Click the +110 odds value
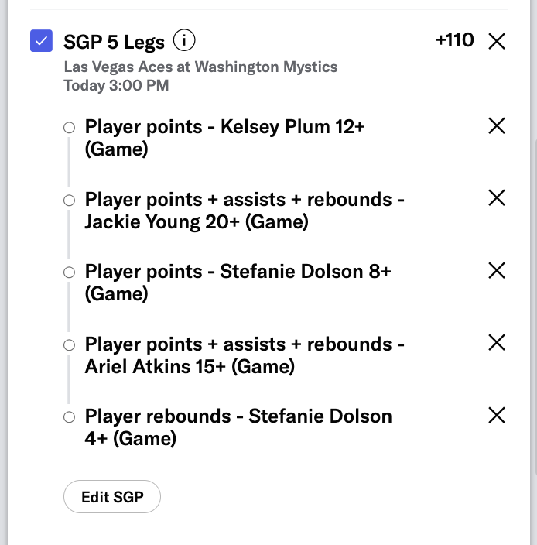Screen dimensions: 537x545 coord(455,40)
